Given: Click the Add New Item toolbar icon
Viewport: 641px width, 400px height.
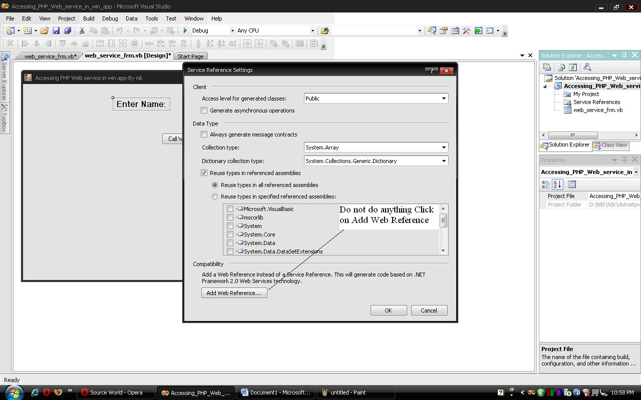Looking at the screenshot, I should point(28,30).
